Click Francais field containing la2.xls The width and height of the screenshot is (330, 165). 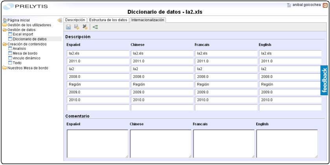226,53
